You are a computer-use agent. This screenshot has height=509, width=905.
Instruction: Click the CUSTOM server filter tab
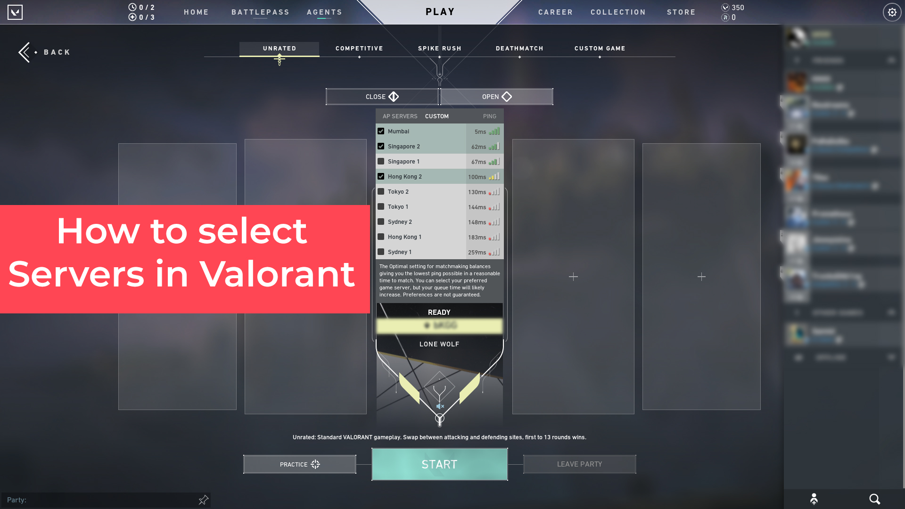[437, 116]
